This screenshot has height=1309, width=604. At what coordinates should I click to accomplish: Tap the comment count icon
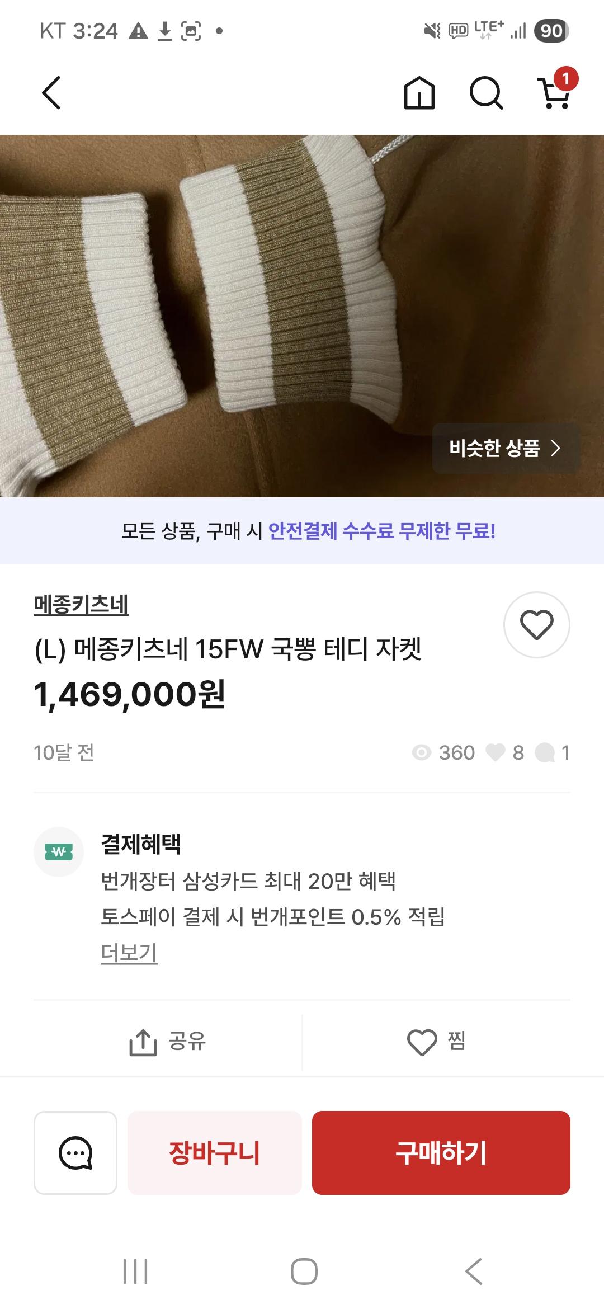click(x=545, y=753)
